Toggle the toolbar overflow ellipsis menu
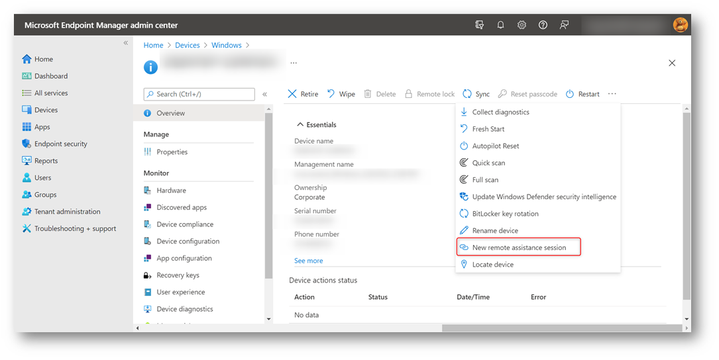The width and height of the screenshot is (719, 360). pyautogui.click(x=612, y=94)
